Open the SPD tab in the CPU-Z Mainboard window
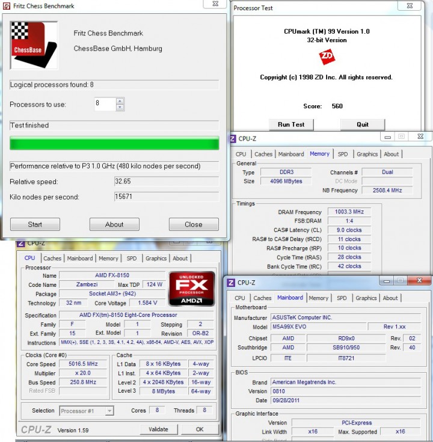The width and height of the screenshot is (433, 442). tap(342, 298)
